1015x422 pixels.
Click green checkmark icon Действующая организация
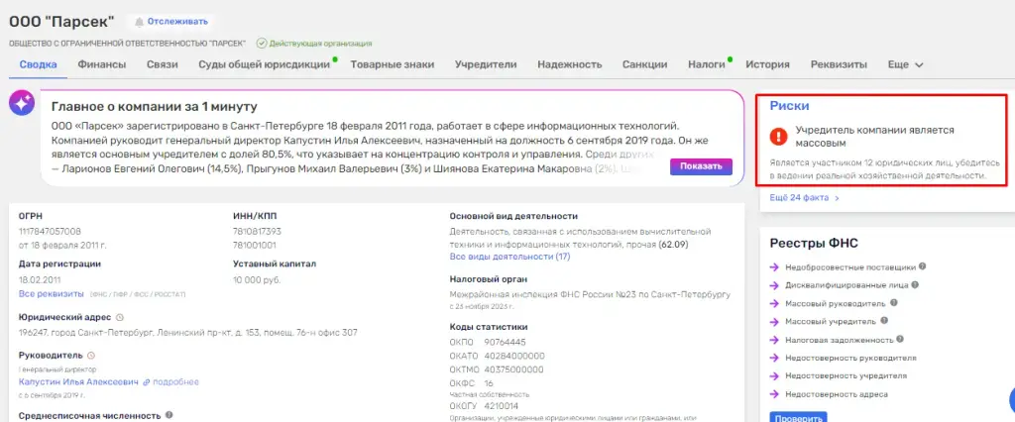(262, 44)
